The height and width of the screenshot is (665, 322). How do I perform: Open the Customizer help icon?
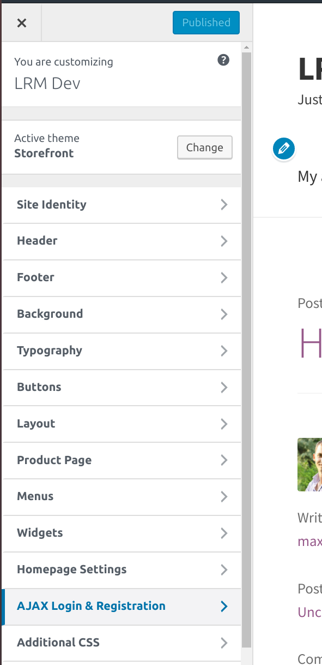point(223,60)
